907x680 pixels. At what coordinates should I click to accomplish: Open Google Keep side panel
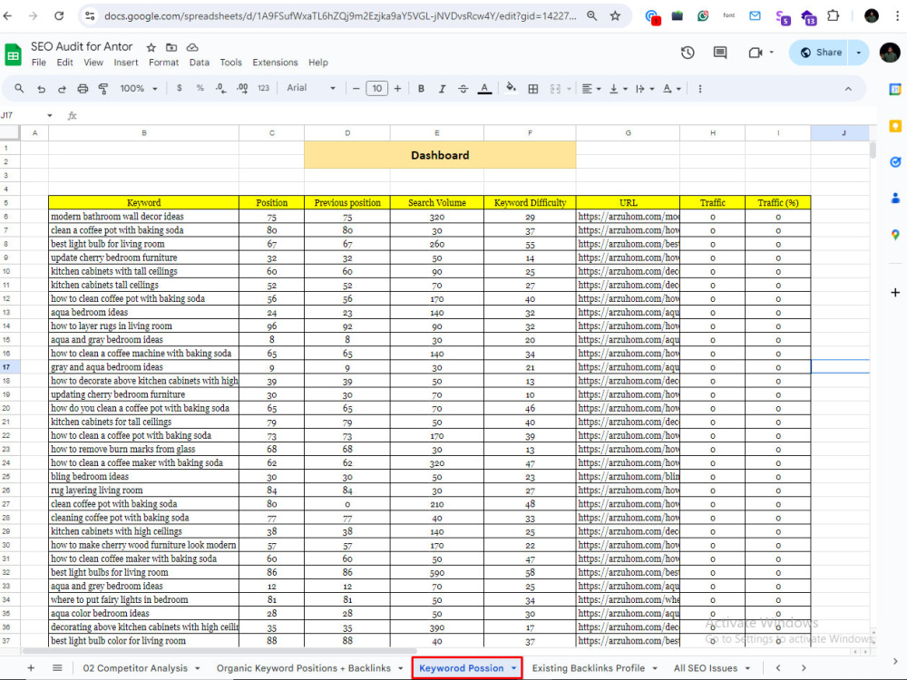895,125
